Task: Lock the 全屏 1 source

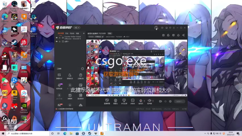Action: pyautogui.click(x=60, y=41)
